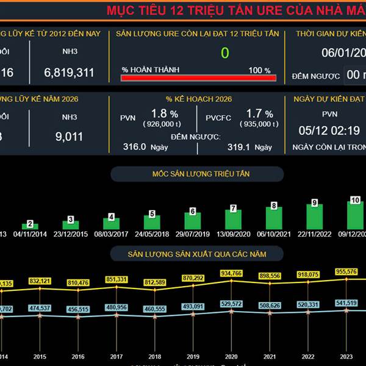Click the blue data label 493,091
The image size is (366, 366).
click(193, 306)
